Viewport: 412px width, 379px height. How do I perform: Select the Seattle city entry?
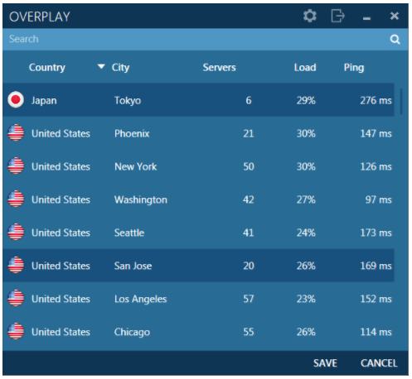tap(129, 233)
